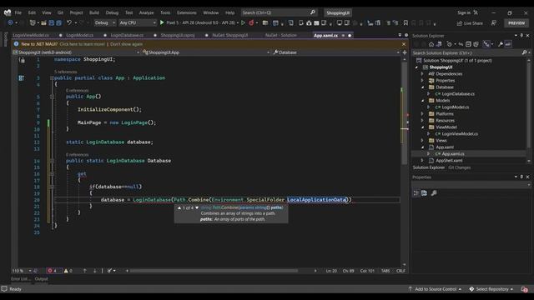Expand the Views folder node
Viewport: 534px width, 300px height.
[422, 140]
